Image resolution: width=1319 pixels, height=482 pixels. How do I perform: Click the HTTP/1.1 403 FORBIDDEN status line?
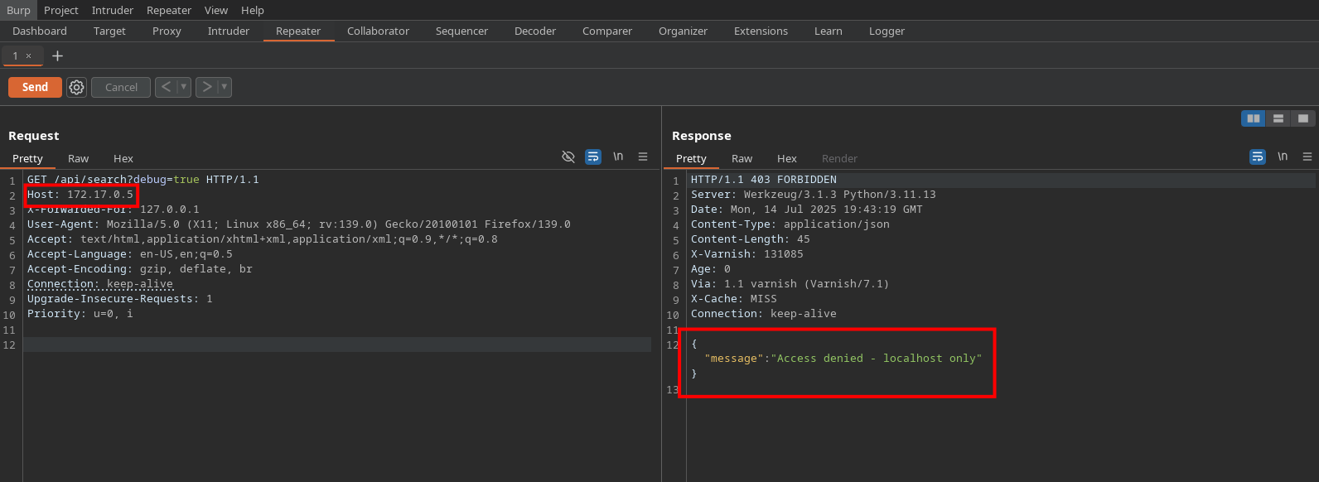[x=764, y=179]
